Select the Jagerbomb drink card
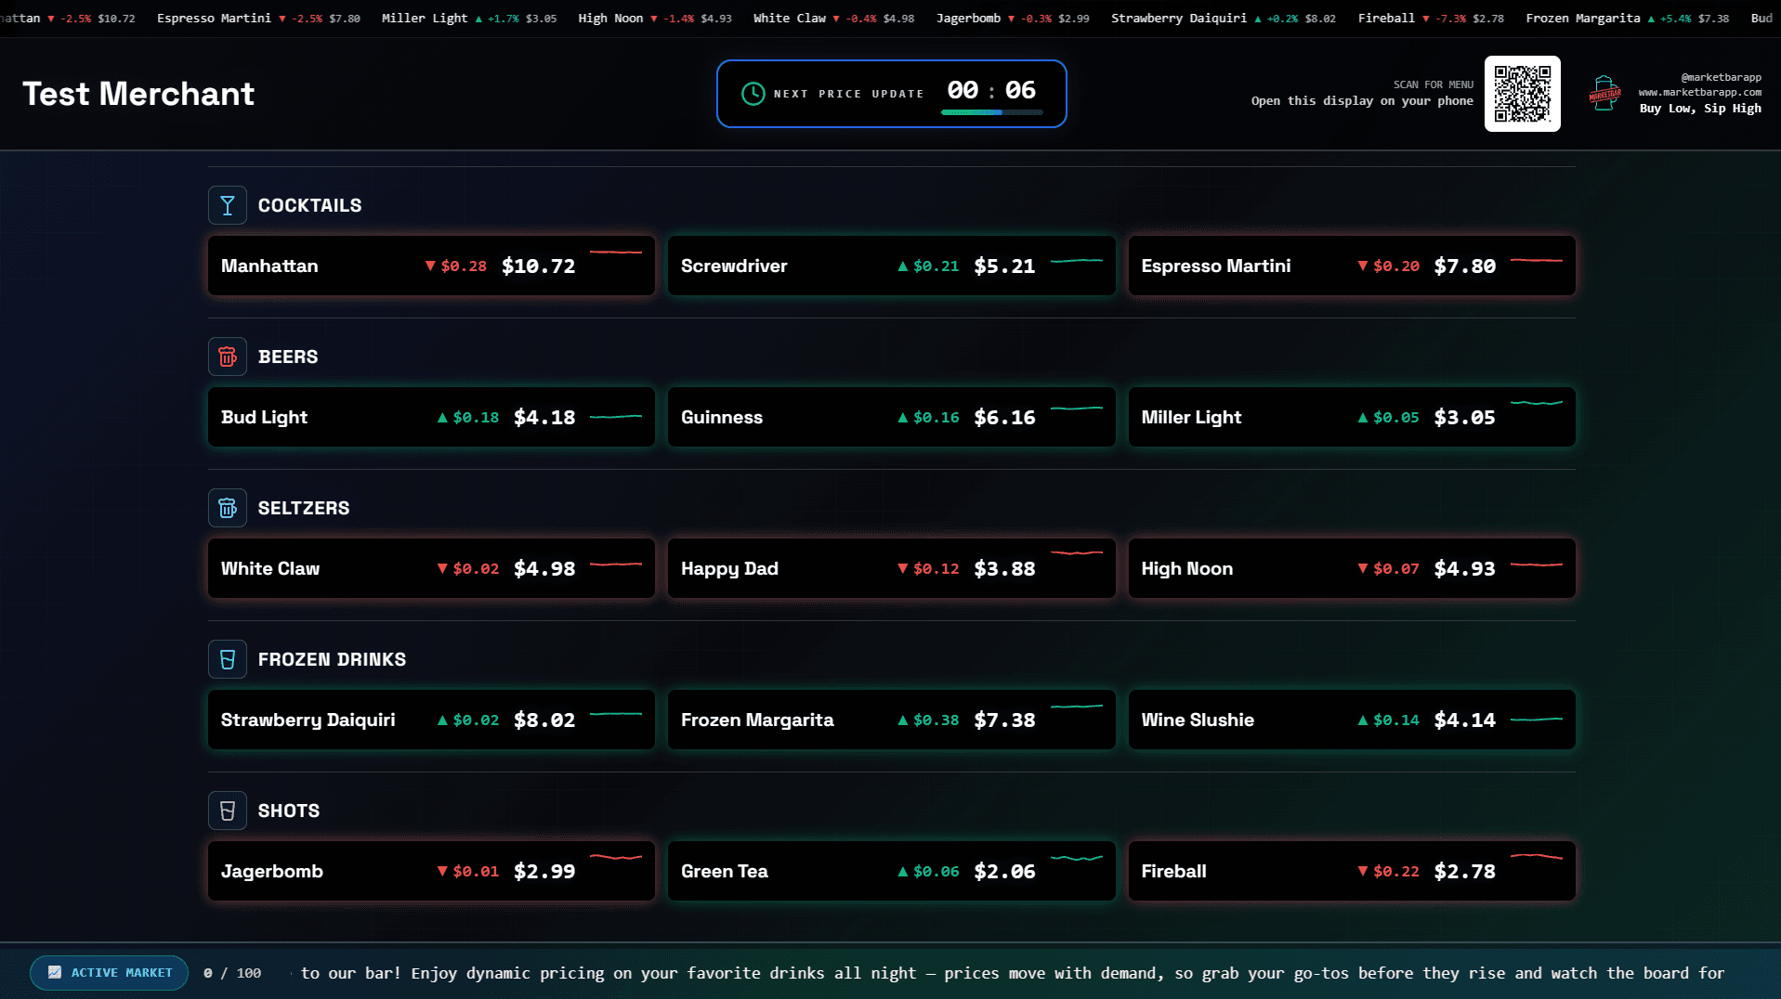1781x999 pixels. pyautogui.click(x=432, y=871)
